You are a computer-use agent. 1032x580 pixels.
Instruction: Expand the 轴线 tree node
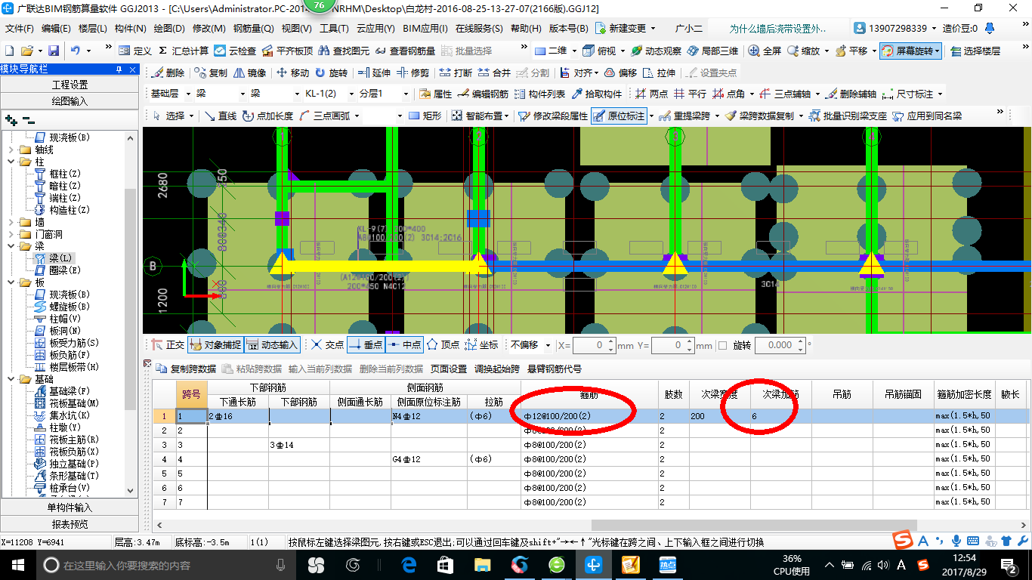click(11, 150)
